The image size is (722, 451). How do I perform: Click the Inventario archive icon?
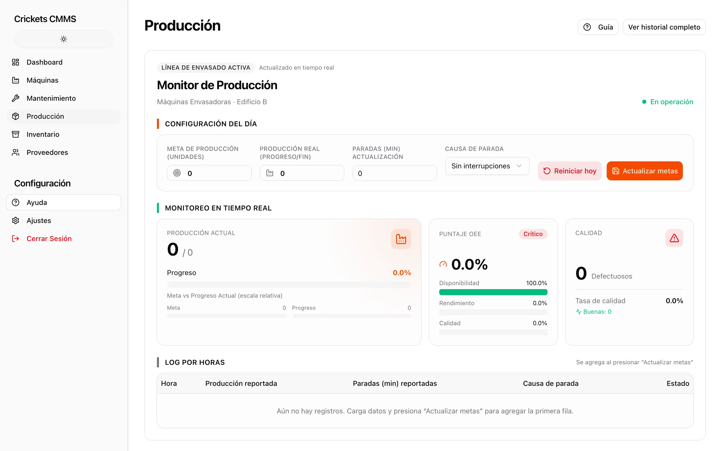pos(16,134)
